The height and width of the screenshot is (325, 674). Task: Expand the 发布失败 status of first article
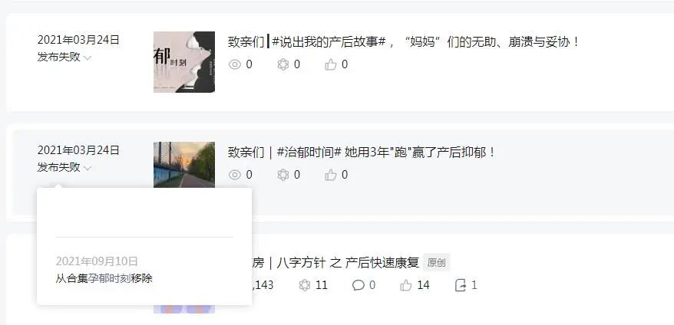point(64,57)
